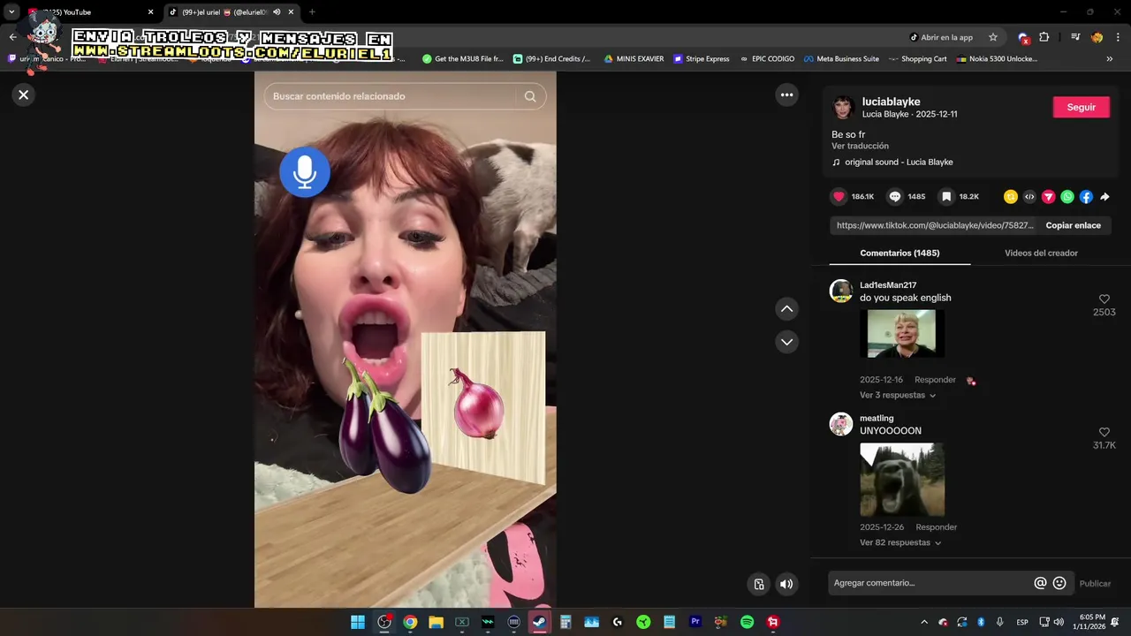Click Lad1esMan217 commenter avatar

pyautogui.click(x=841, y=291)
